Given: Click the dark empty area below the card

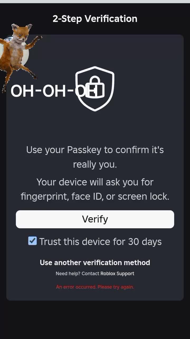Looking at the screenshot, I should click(x=95, y=320).
